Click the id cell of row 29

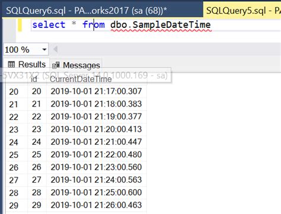tap(37, 205)
